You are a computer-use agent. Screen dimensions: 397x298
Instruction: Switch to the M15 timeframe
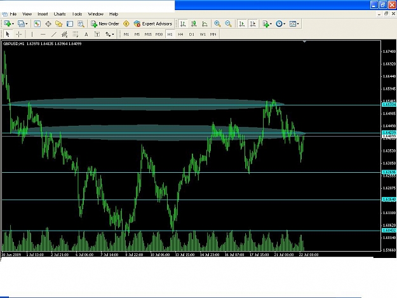(148, 34)
